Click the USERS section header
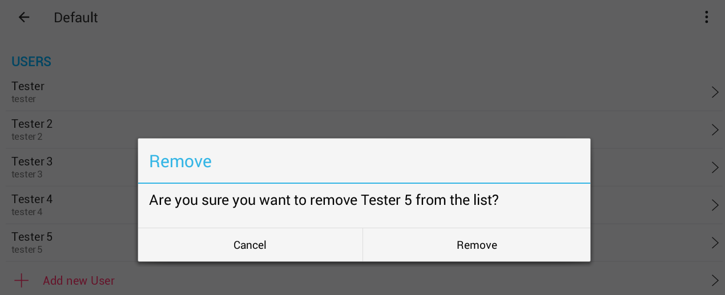Image resolution: width=725 pixels, height=295 pixels. (31, 62)
